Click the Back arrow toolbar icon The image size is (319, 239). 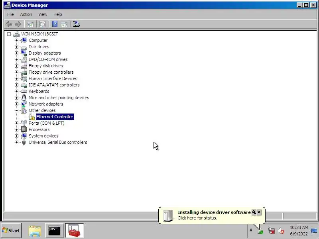click(9, 24)
